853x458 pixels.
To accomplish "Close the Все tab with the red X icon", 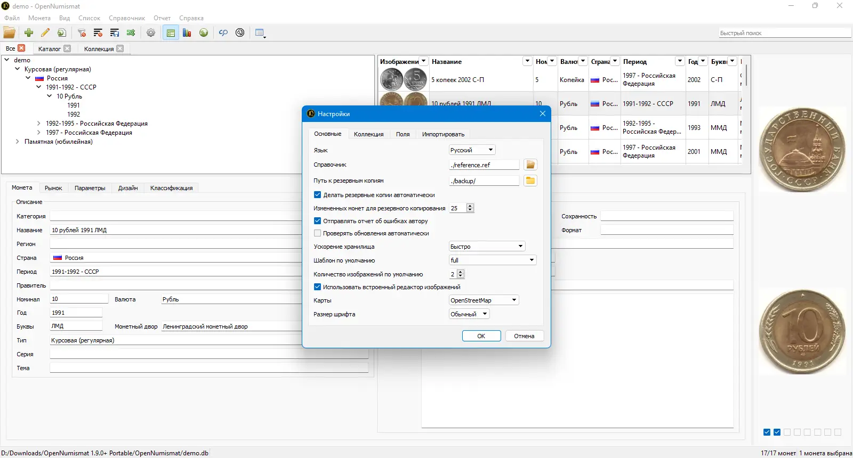I will tap(22, 48).
